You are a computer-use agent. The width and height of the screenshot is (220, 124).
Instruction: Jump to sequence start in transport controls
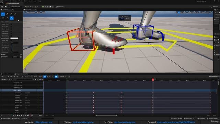click(x=13, y=115)
